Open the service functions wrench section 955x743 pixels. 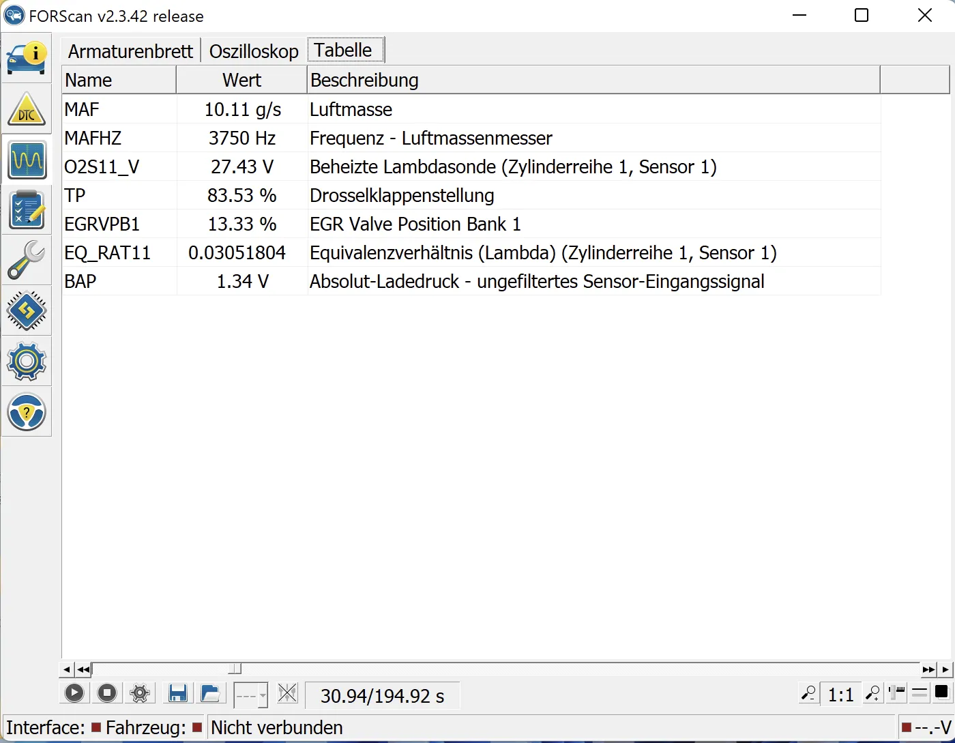pyautogui.click(x=27, y=261)
